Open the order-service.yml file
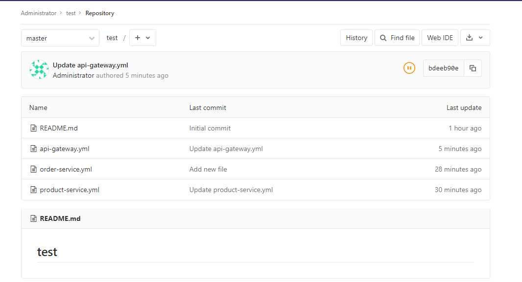This screenshot has height=282, width=522. (x=66, y=169)
